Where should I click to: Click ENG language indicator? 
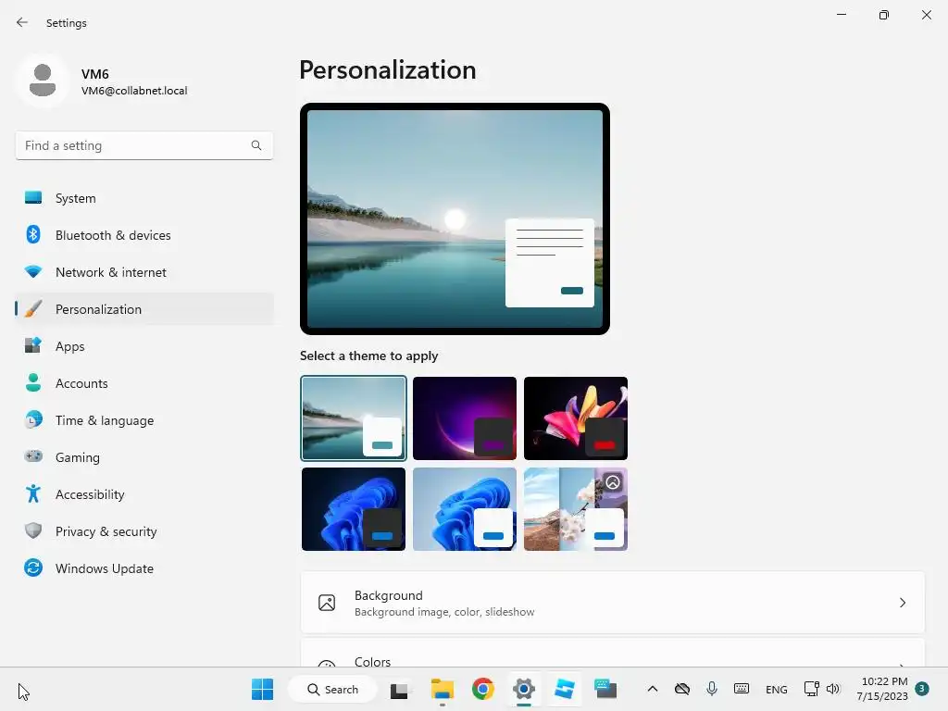coord(777,689)
